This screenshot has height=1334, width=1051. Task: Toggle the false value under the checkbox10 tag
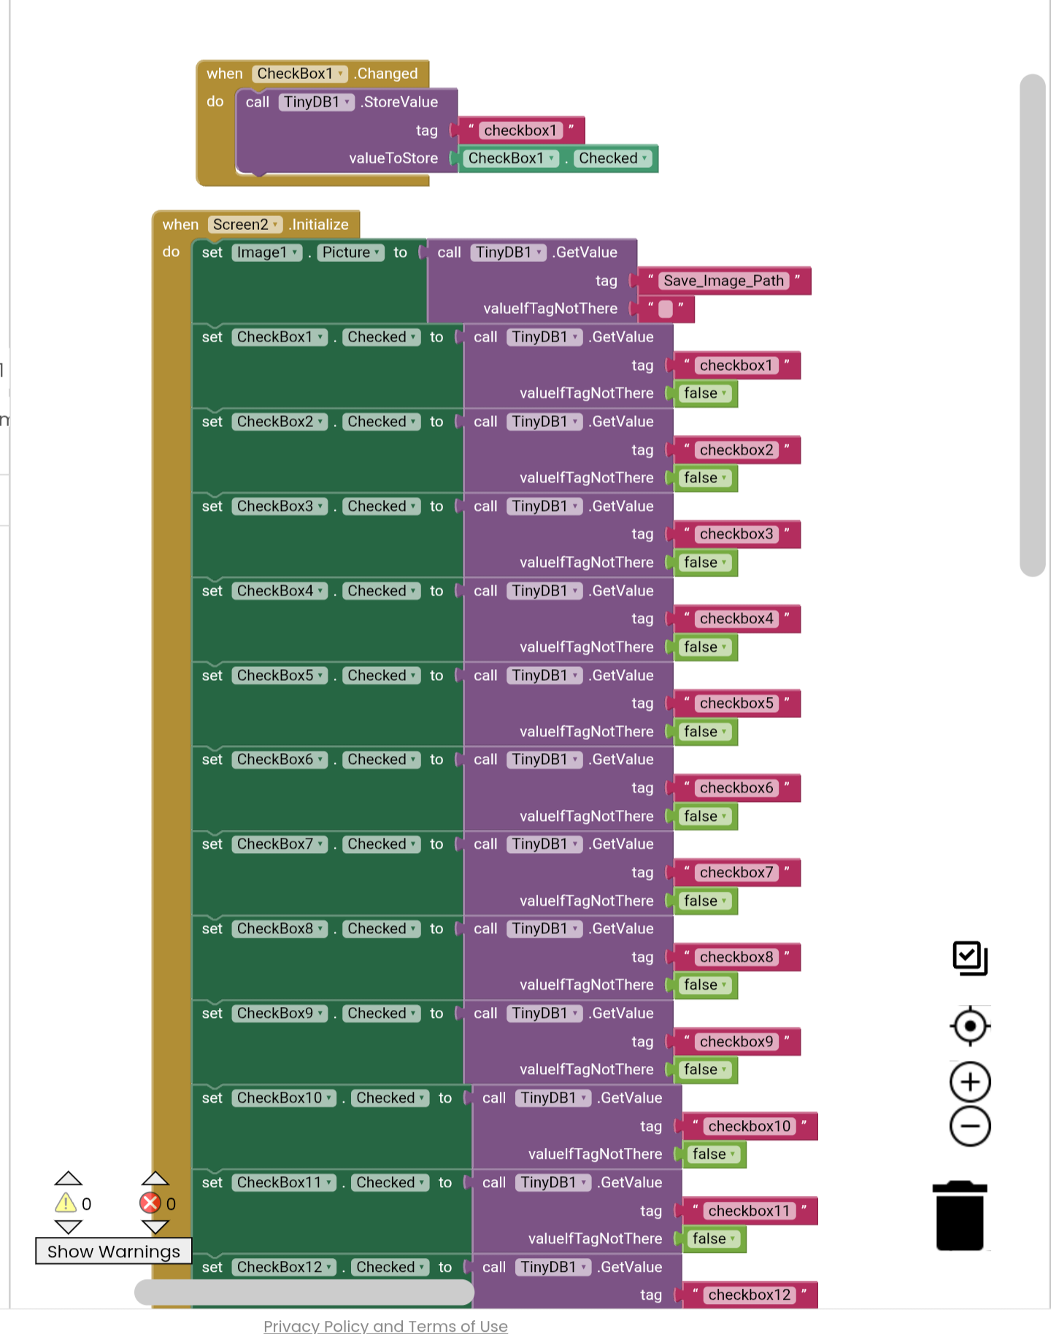coord(714,1154)
